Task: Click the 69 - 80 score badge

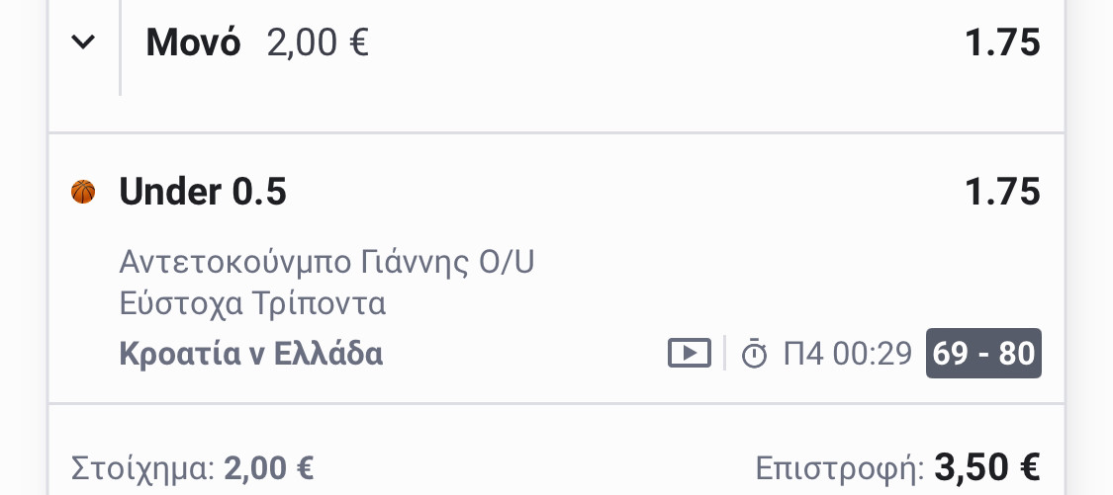Action: (983, 353)
